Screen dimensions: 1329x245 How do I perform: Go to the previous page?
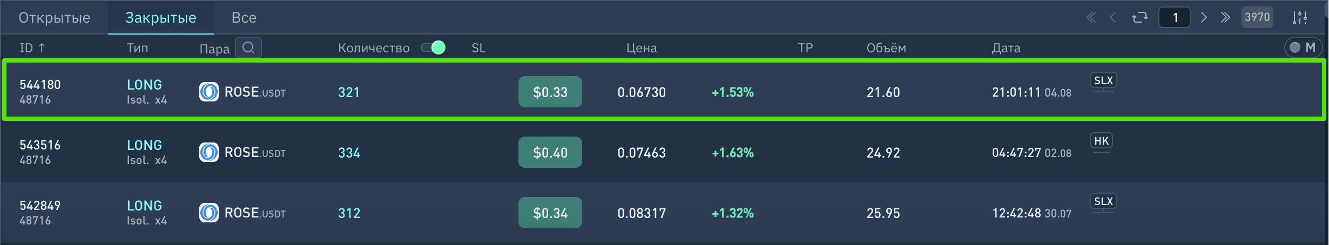pyautogui.click(x=1113, y=18)
